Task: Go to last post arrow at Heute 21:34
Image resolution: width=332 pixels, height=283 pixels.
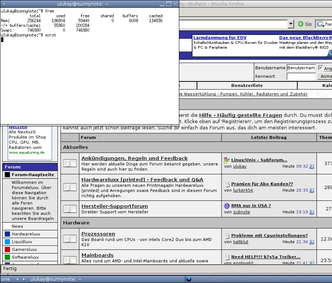Action: coord(312,242)
